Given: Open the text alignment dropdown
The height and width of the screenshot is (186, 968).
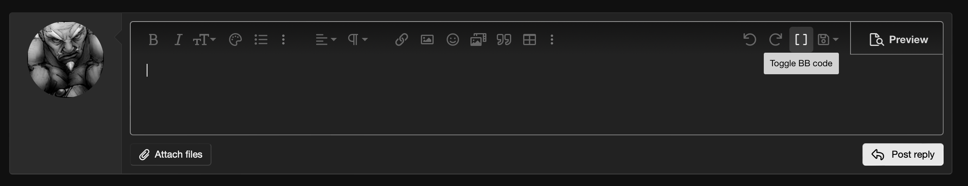Looking at the screenshot, I should click(326, 40).
